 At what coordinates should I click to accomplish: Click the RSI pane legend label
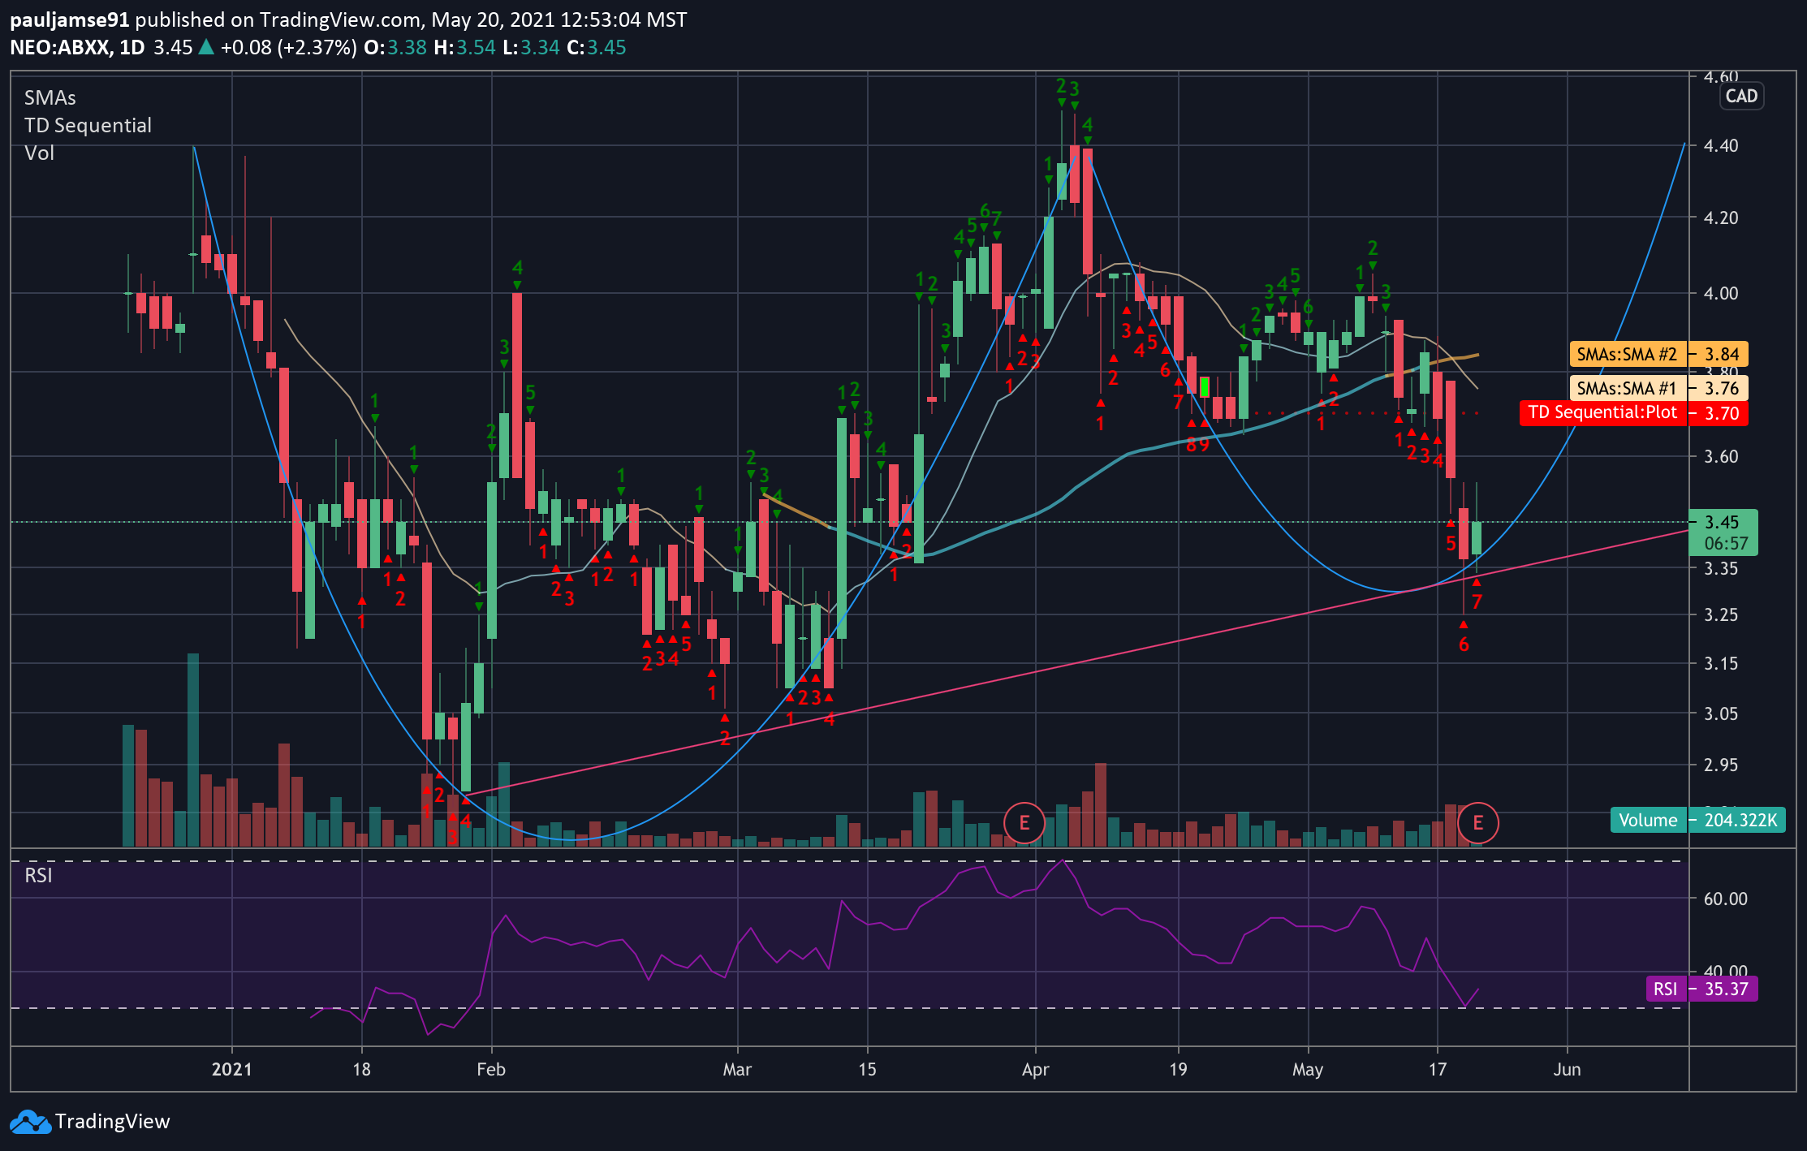[x=38, y=875]
